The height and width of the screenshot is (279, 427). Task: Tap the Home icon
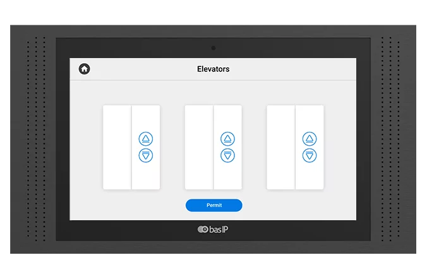click(x=84, y=69)
